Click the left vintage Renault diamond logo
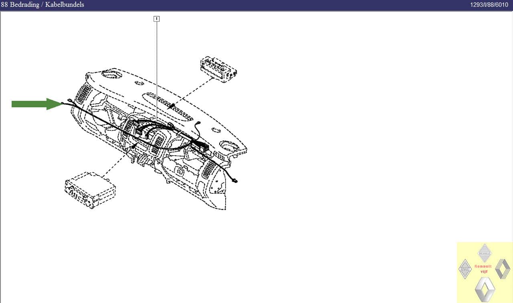 (465, 269)
